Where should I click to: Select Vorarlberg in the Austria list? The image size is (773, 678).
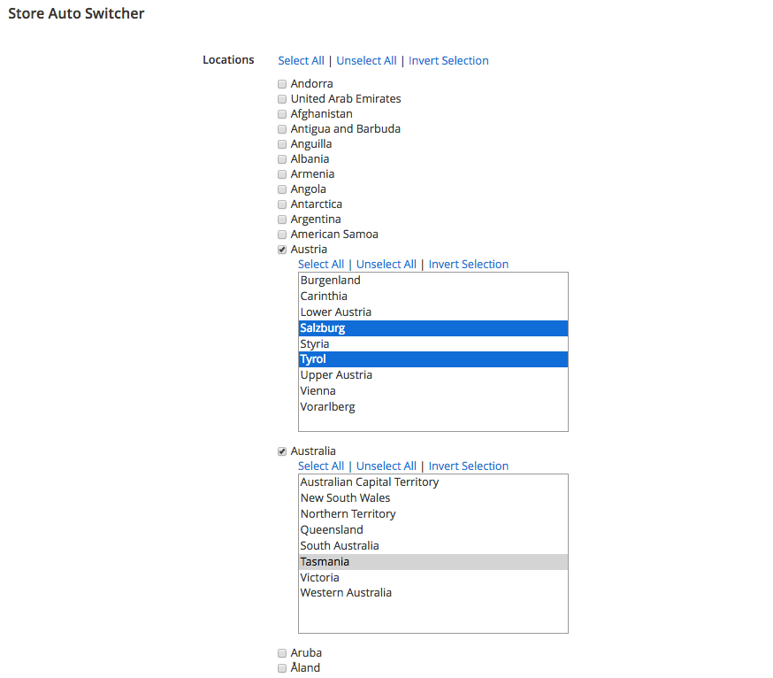(x=433, y=406)
